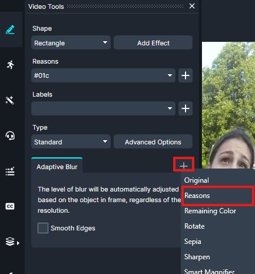Screen dimensions: 255x274
Task: Open the sparkle list icon in sidebar
Action: click(10, 171)
